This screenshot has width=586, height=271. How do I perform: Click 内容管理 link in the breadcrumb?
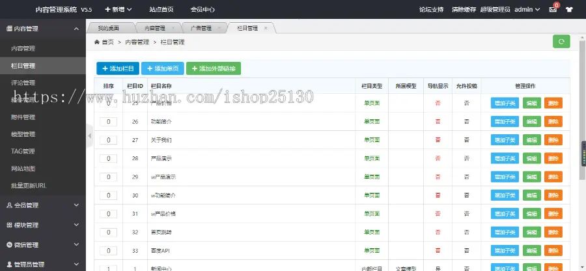click(x=137, y=42)
